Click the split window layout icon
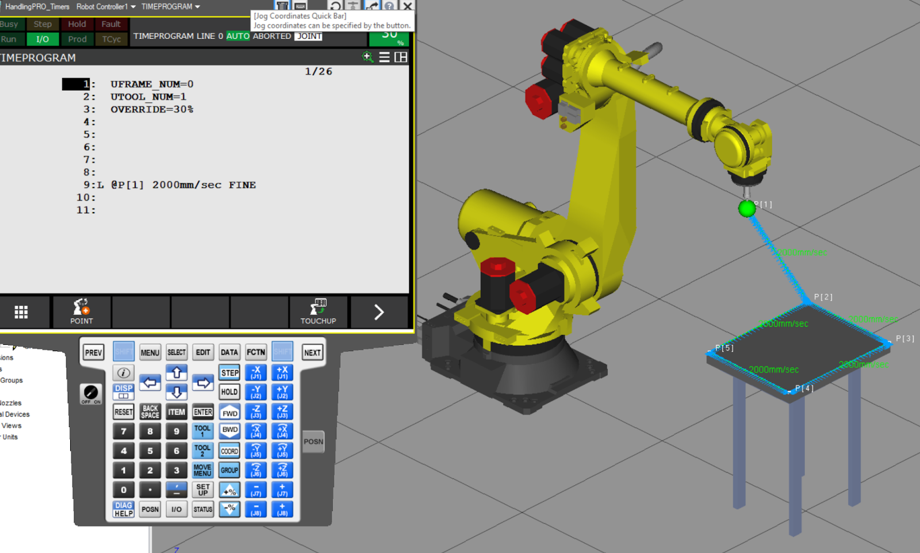 click(x=401, y=57)
